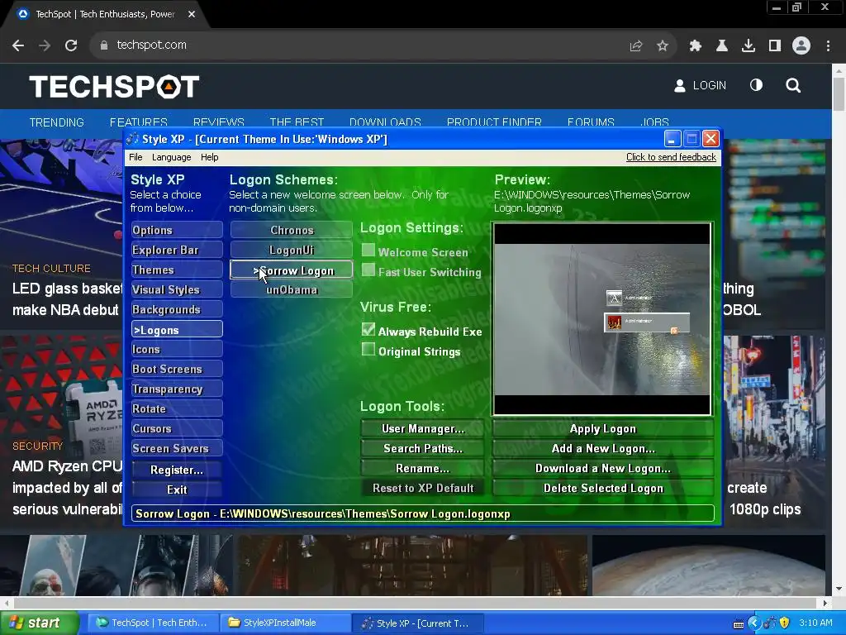Close the TechSpot browser tab
The width and height of the screenshot is (846, 635).
pyautogui.click(x=192, y=15)
